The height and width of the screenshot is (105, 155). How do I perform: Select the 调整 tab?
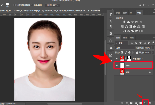[x=139, y=13]
